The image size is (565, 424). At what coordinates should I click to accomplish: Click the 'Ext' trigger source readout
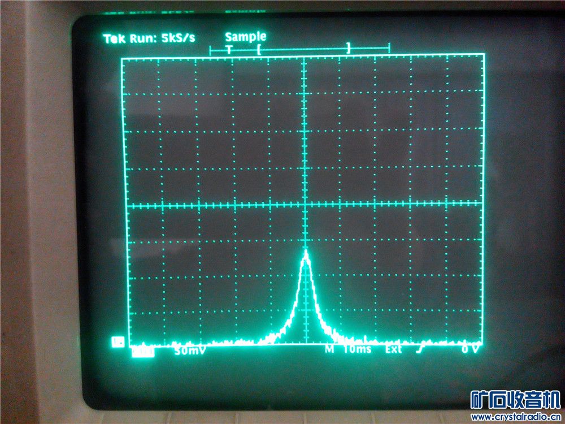tap(393, 349)
